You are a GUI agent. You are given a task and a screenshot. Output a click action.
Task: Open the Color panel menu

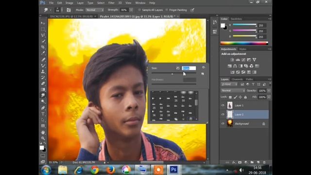coord(270,19)
